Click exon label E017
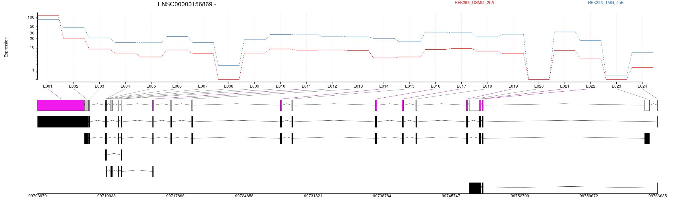 (x=461, y=86)
